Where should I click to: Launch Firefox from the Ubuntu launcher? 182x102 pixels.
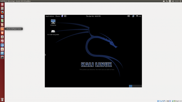[2, 12]
